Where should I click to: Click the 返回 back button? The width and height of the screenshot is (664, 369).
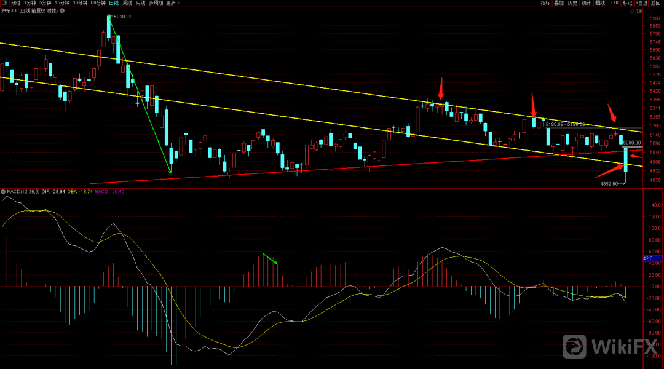tap(657, 3)
